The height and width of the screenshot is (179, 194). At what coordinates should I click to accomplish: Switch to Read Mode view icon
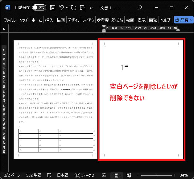[104, 175]
